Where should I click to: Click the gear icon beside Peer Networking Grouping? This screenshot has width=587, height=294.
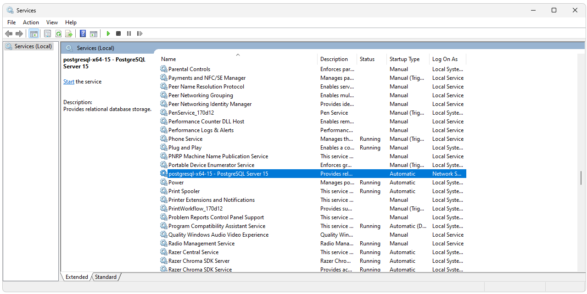[x=164, y=95]
